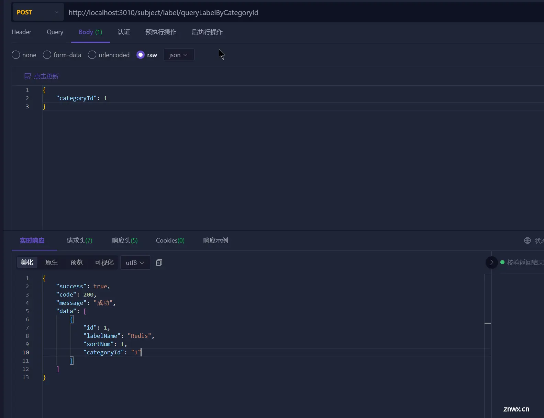This screenshot has height=418, width=544.
Task: Click the "code": 200 response line
Action: pyautogui.click(x=76, y=294)
